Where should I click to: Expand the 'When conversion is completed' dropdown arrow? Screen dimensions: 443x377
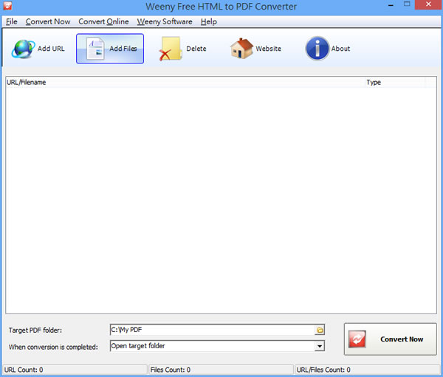click(x=320, y=346)
